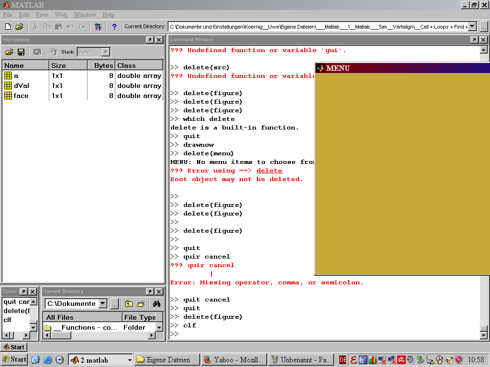This screenshot has height=367, width=490.
Task: Click the Open file icon in main toolbar
Action: (x=19, y=27)
